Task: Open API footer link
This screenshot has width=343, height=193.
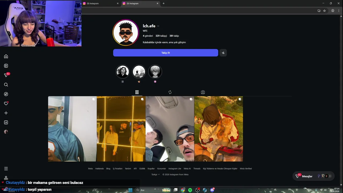Action: pos(135,169)
